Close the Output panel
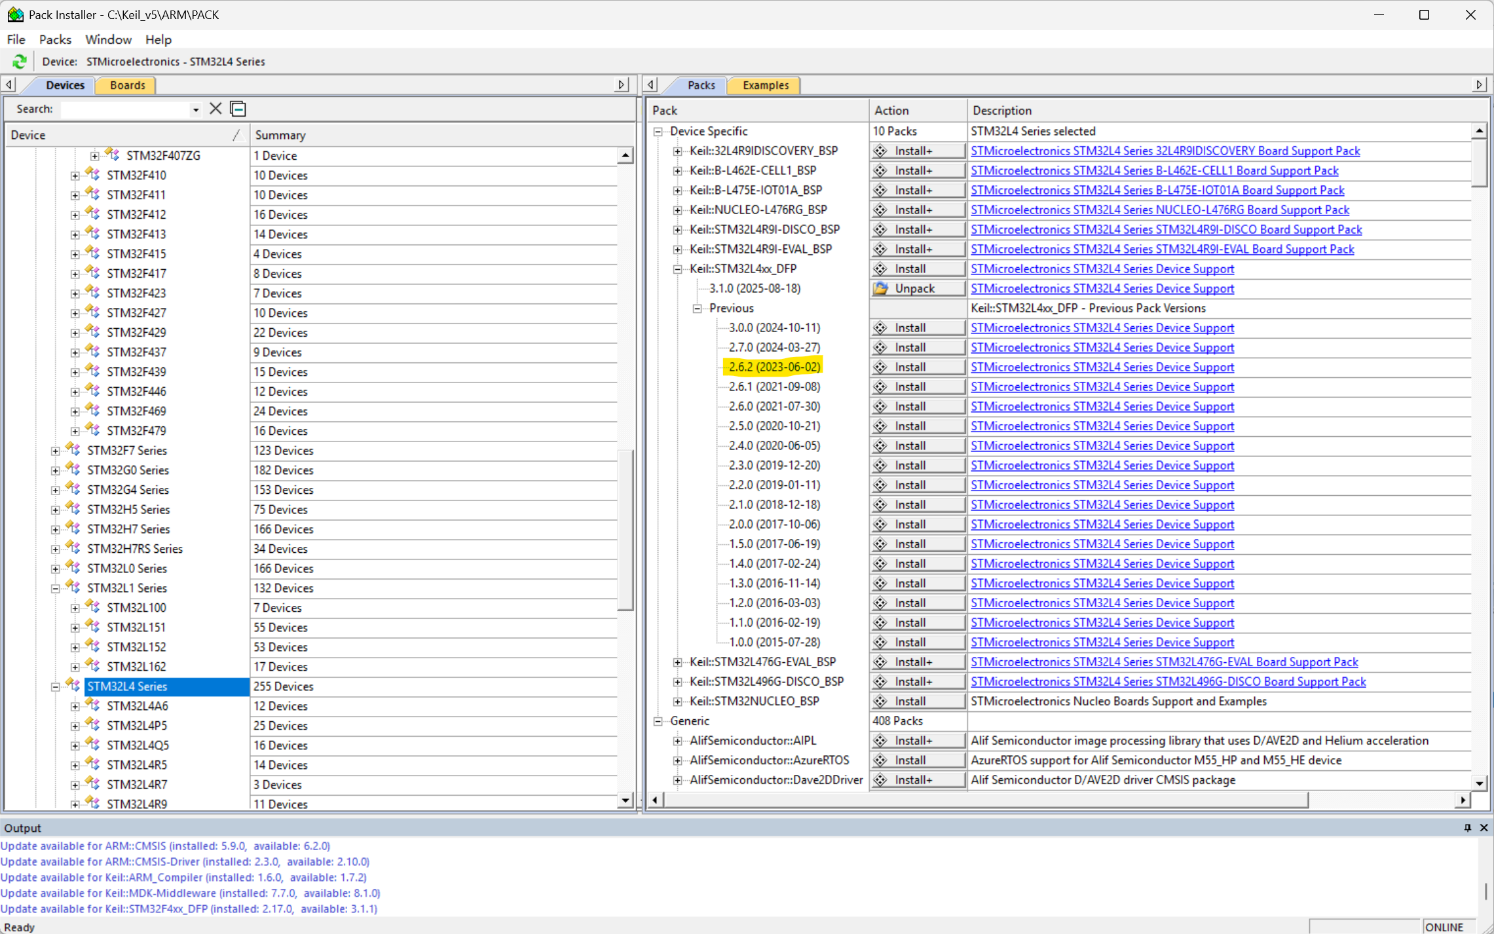1494x934 pixels. (x=1484, y=828)
